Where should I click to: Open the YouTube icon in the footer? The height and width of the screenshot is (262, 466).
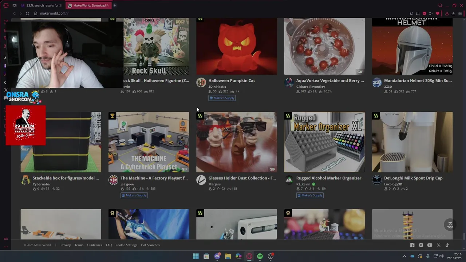(x=430, y=245)
